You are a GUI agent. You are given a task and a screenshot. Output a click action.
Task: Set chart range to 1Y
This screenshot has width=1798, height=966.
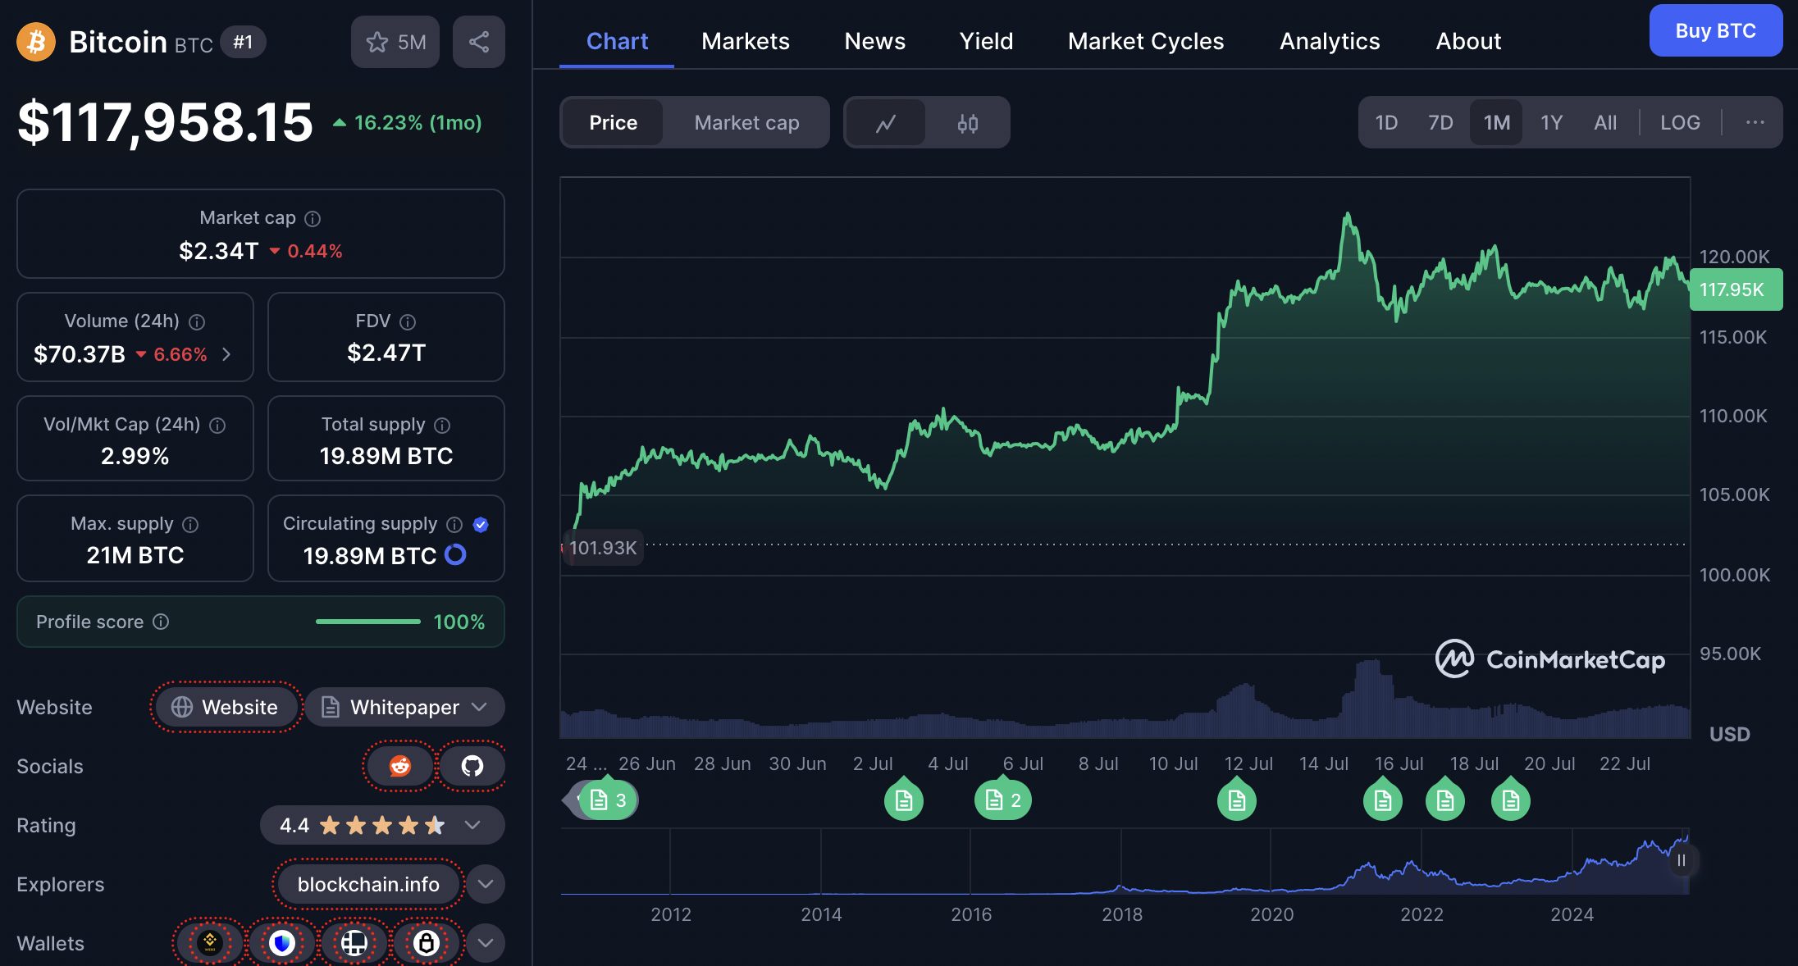tap(1551, 122)
